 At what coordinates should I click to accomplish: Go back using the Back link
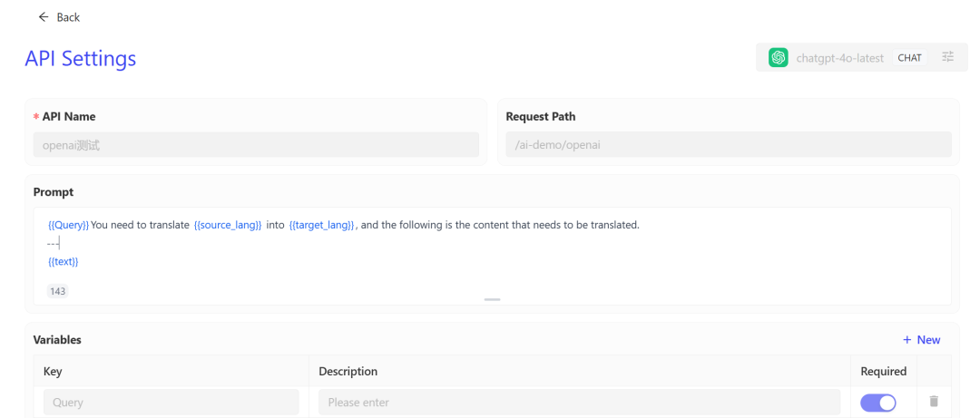67,17
